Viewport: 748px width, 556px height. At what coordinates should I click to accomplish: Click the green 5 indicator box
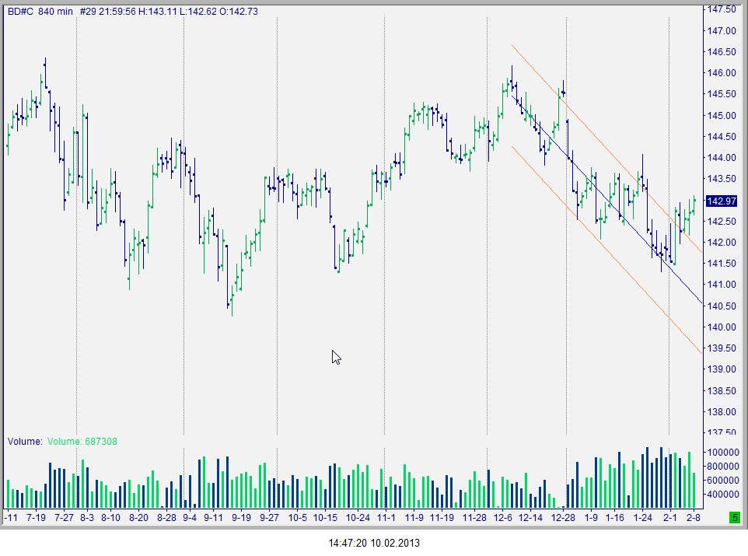coord(735,517)
